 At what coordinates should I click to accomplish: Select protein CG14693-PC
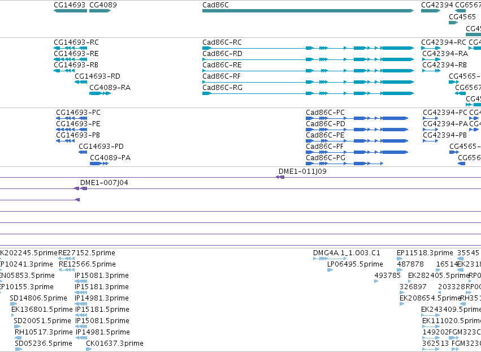78,113
